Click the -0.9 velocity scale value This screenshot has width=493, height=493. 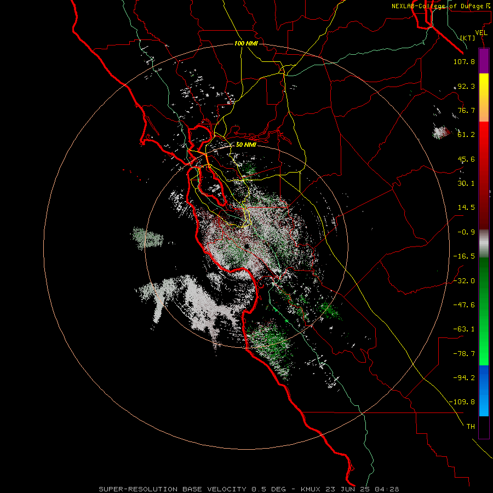coord(466,232)
